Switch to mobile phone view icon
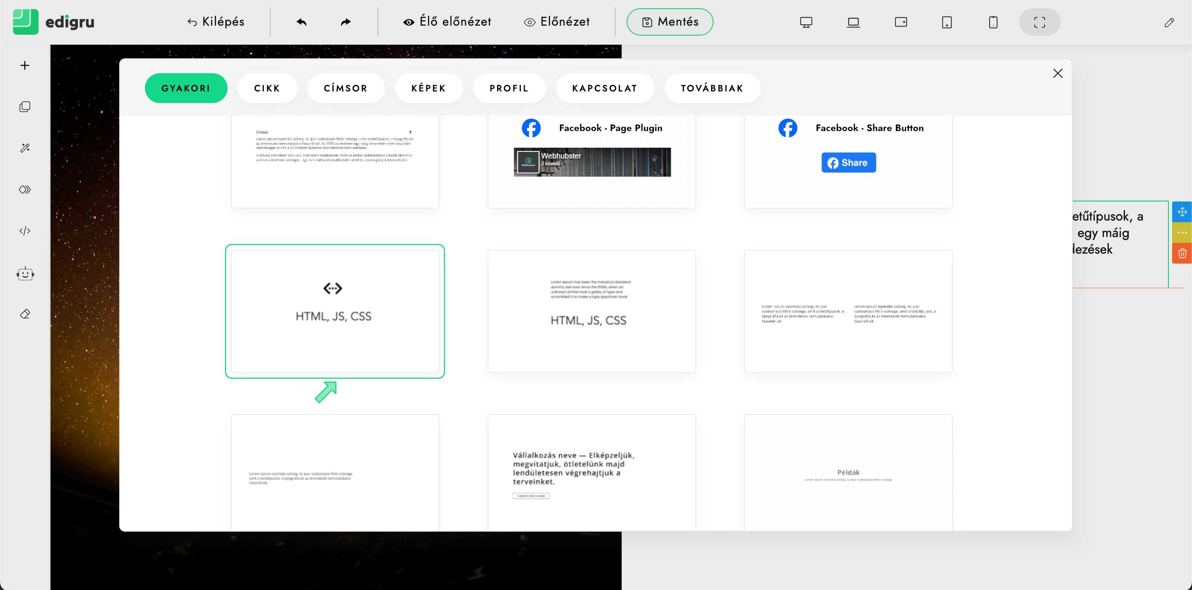1192x590 pixels. 993,22
